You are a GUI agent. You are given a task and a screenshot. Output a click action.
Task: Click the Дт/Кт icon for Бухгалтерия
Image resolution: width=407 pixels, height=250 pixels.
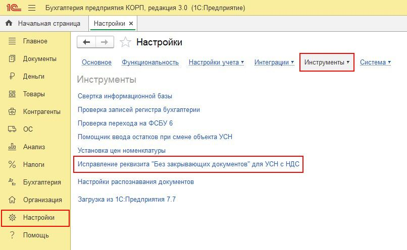tap(12, 182)
